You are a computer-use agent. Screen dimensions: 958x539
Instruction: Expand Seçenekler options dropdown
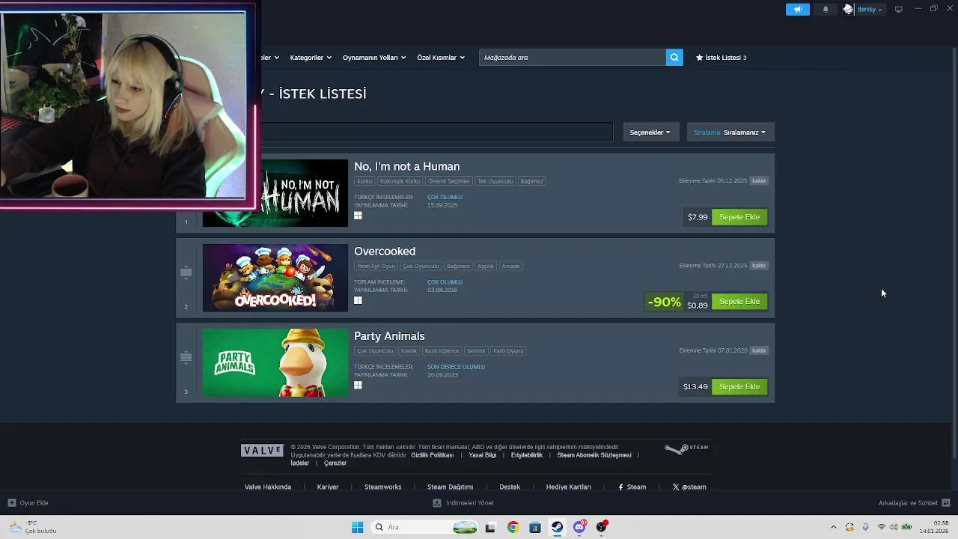point(650,132)
